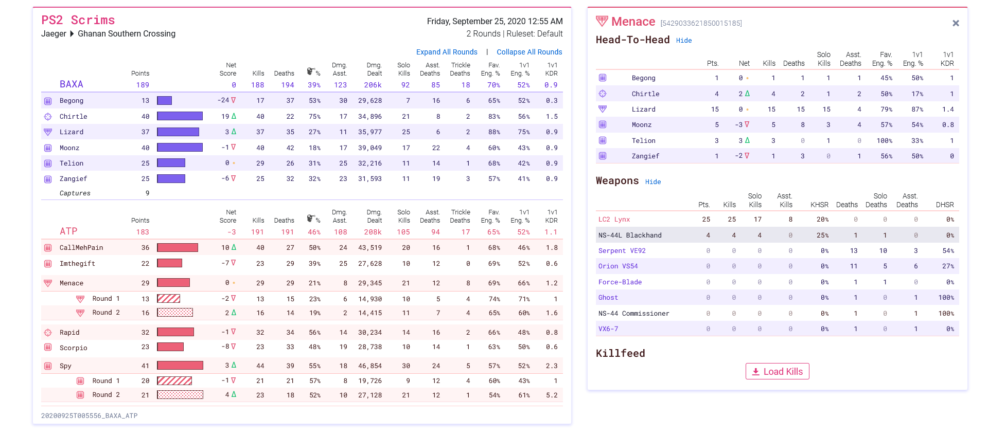Close the Menace detail panel
988x436 pixels.
[x=956, y=23]
